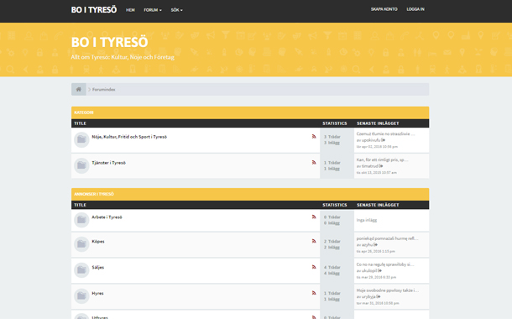Image resolution: width=512 pixels, height=319 pixels.
Task: Open the Hyres forum
Action: coord(97,293)
